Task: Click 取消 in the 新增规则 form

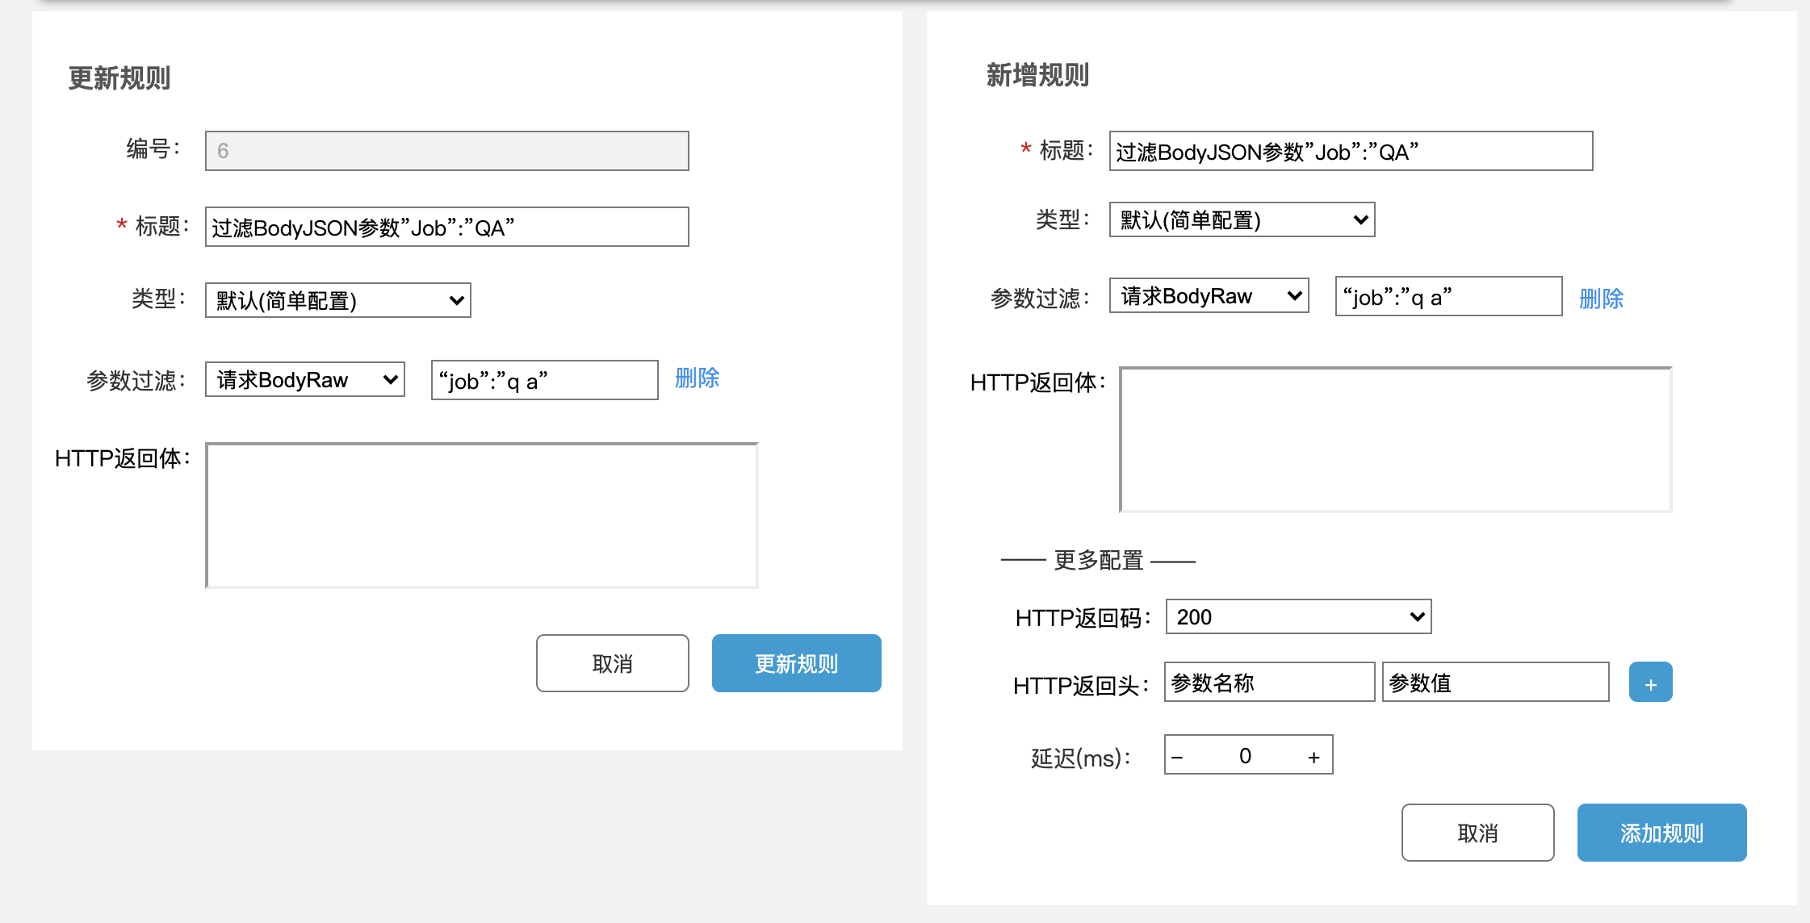Action: click(x=1477, y=833)
